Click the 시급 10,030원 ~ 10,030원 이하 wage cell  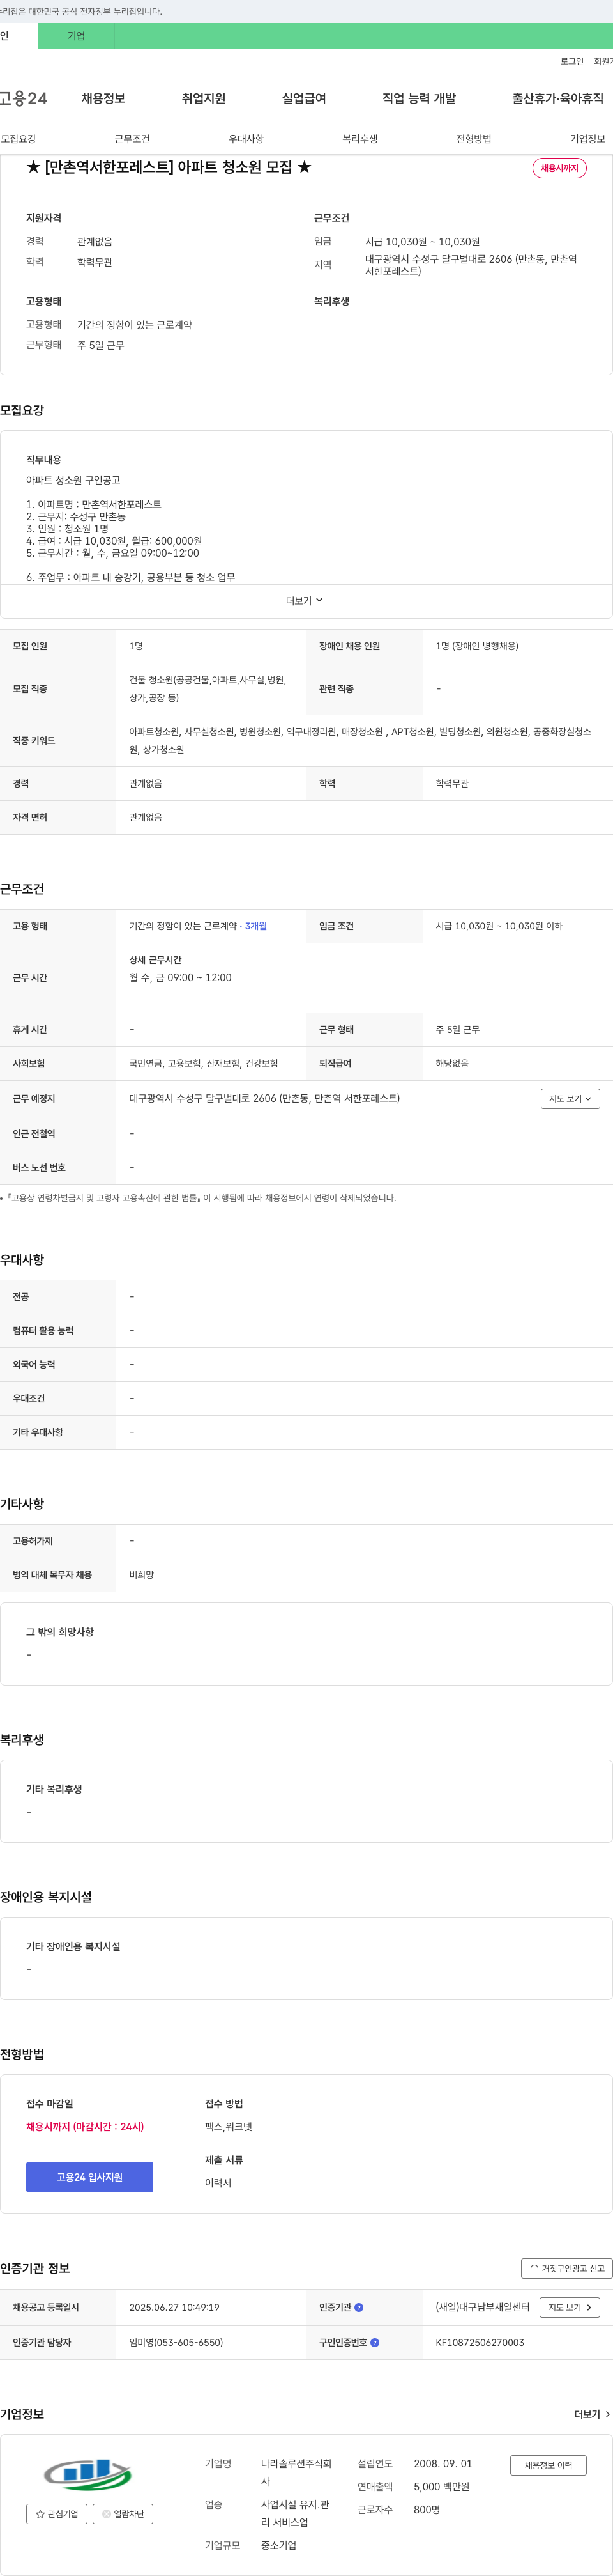[x=498, y=926]
